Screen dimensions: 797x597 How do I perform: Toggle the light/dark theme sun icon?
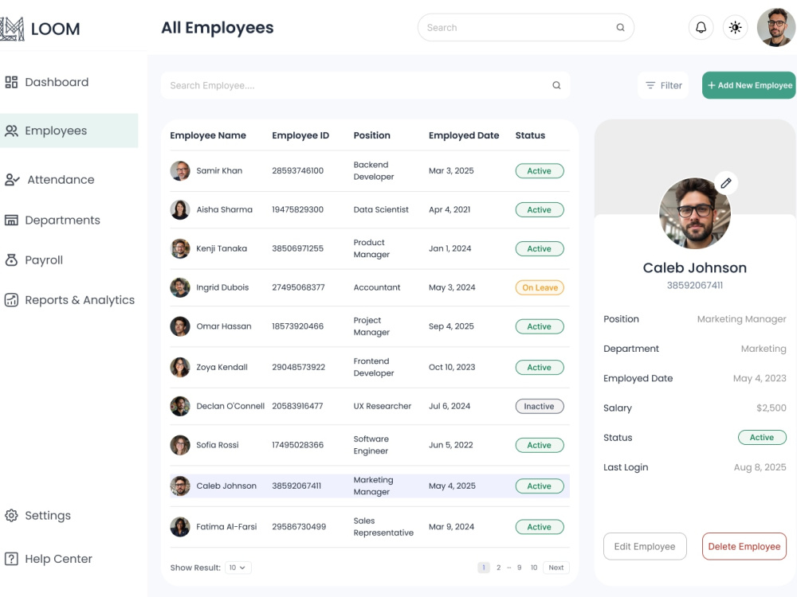(735, 27)
